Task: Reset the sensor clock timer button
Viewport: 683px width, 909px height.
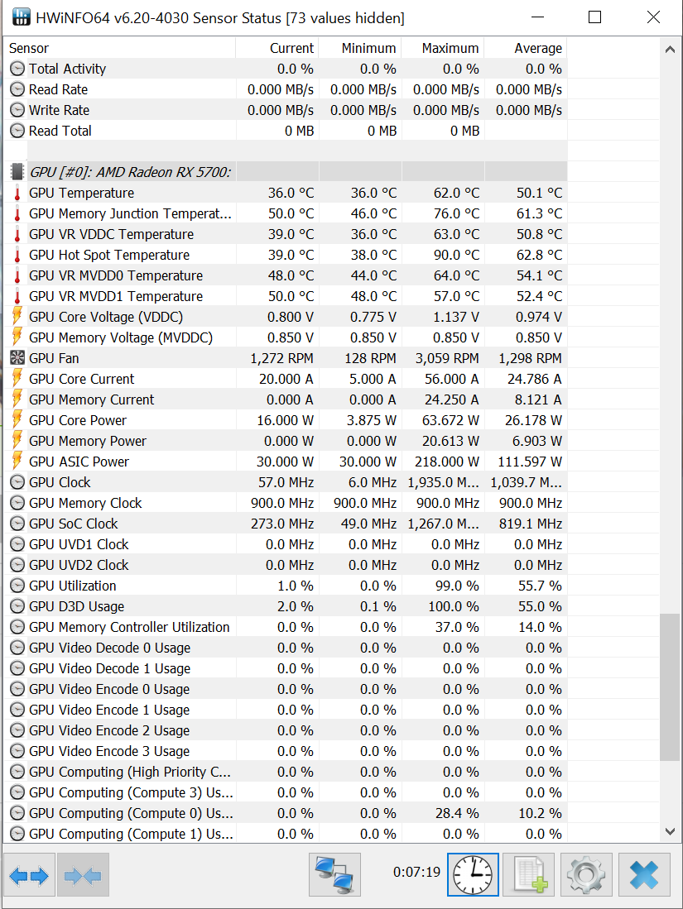Action: tap(473, 875)
